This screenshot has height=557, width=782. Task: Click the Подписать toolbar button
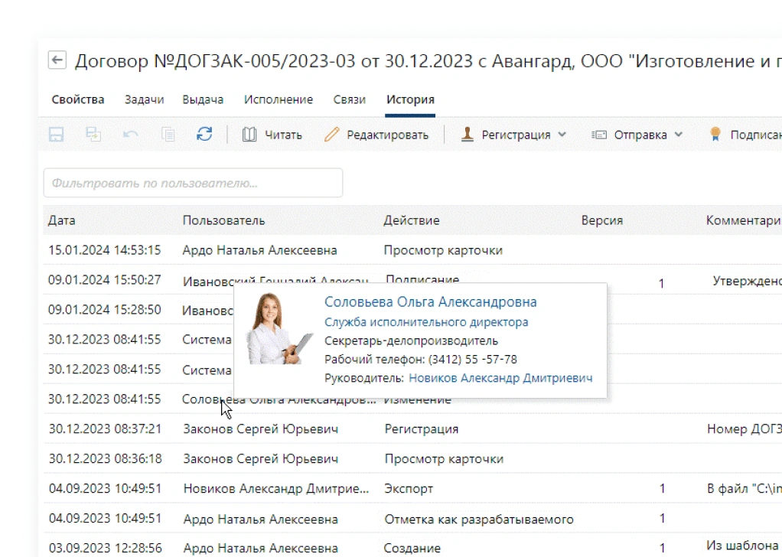click(745, 135)
